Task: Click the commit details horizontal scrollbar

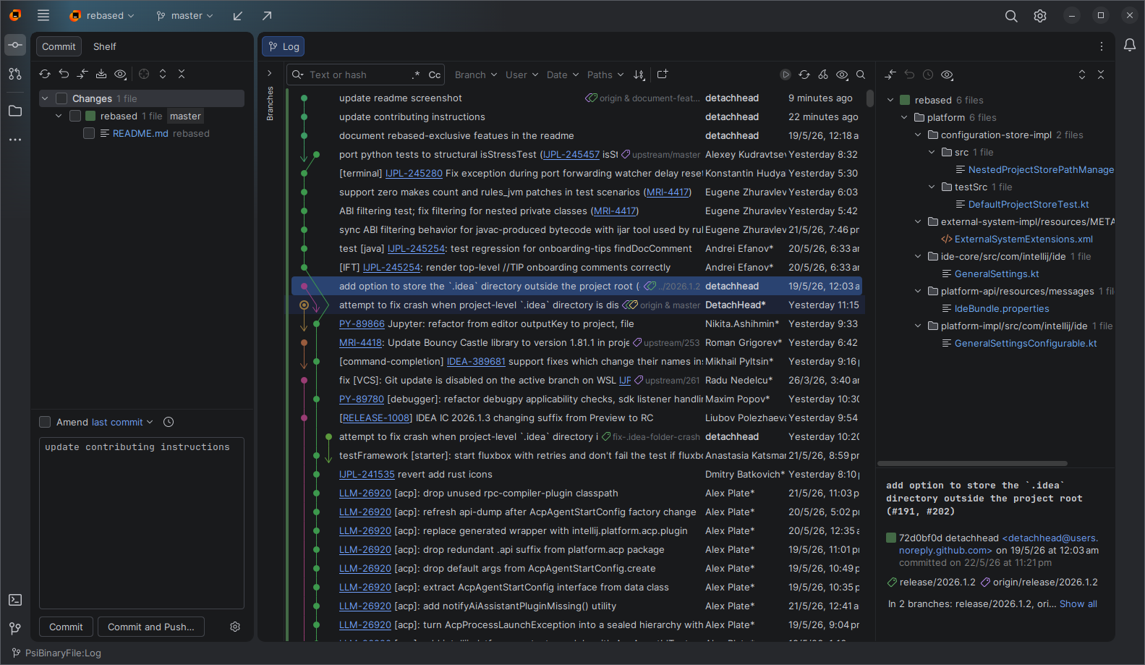Action: click(x=973, y=463)
